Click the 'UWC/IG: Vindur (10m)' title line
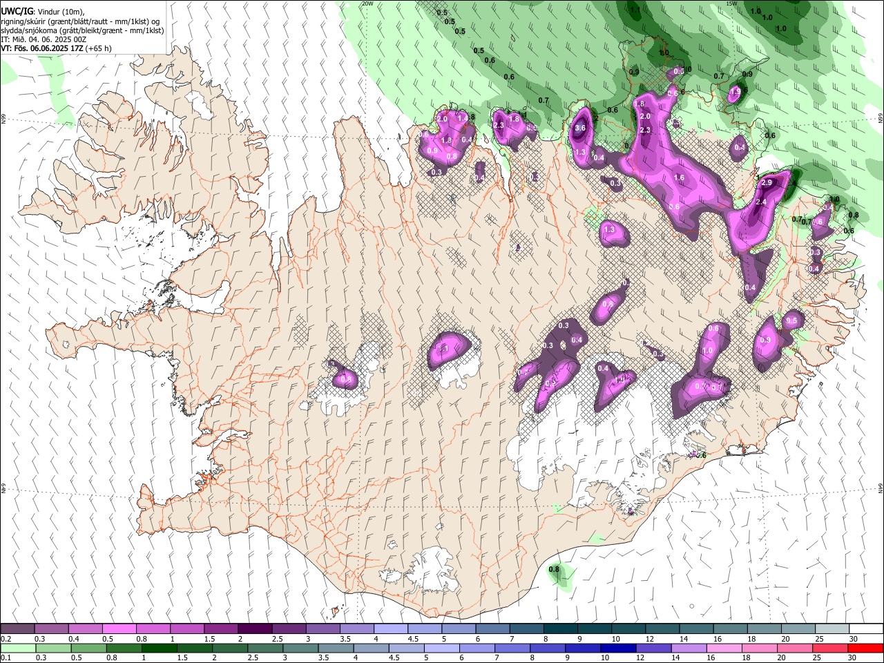The image size is (884, 663). point(44,12)
